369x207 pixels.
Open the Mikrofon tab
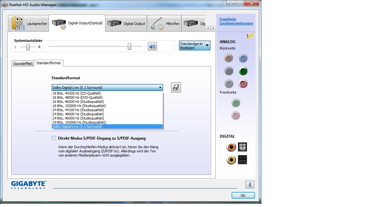click(x=164, y=23)
